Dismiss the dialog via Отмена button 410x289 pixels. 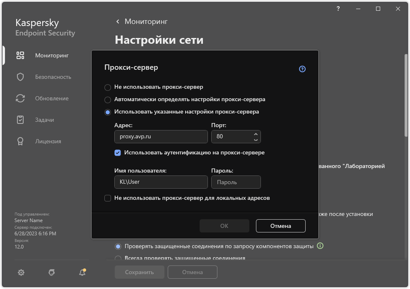[280, 226]
